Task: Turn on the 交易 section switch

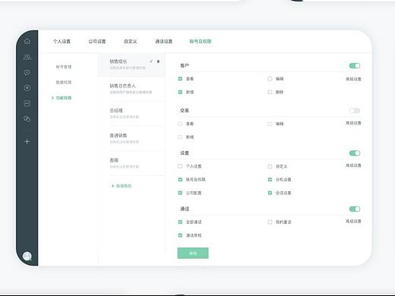Action: pyautogui.click(x=355, y=111)
